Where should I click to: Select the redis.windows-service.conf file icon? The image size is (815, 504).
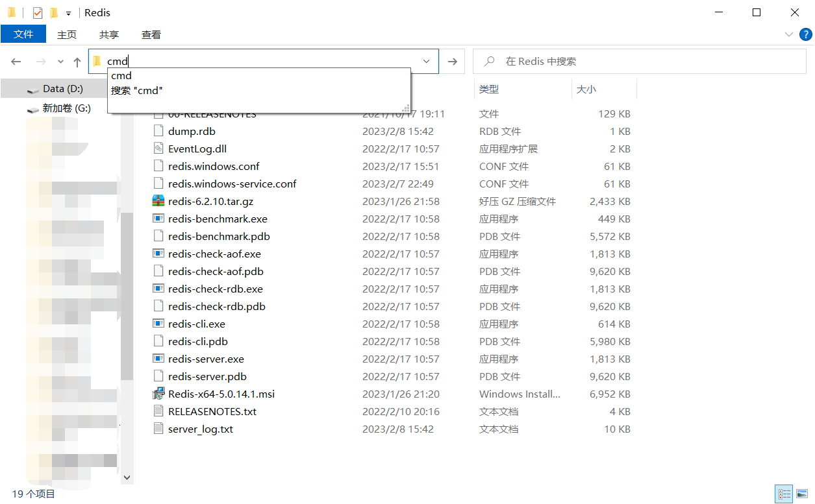point(158,184)
